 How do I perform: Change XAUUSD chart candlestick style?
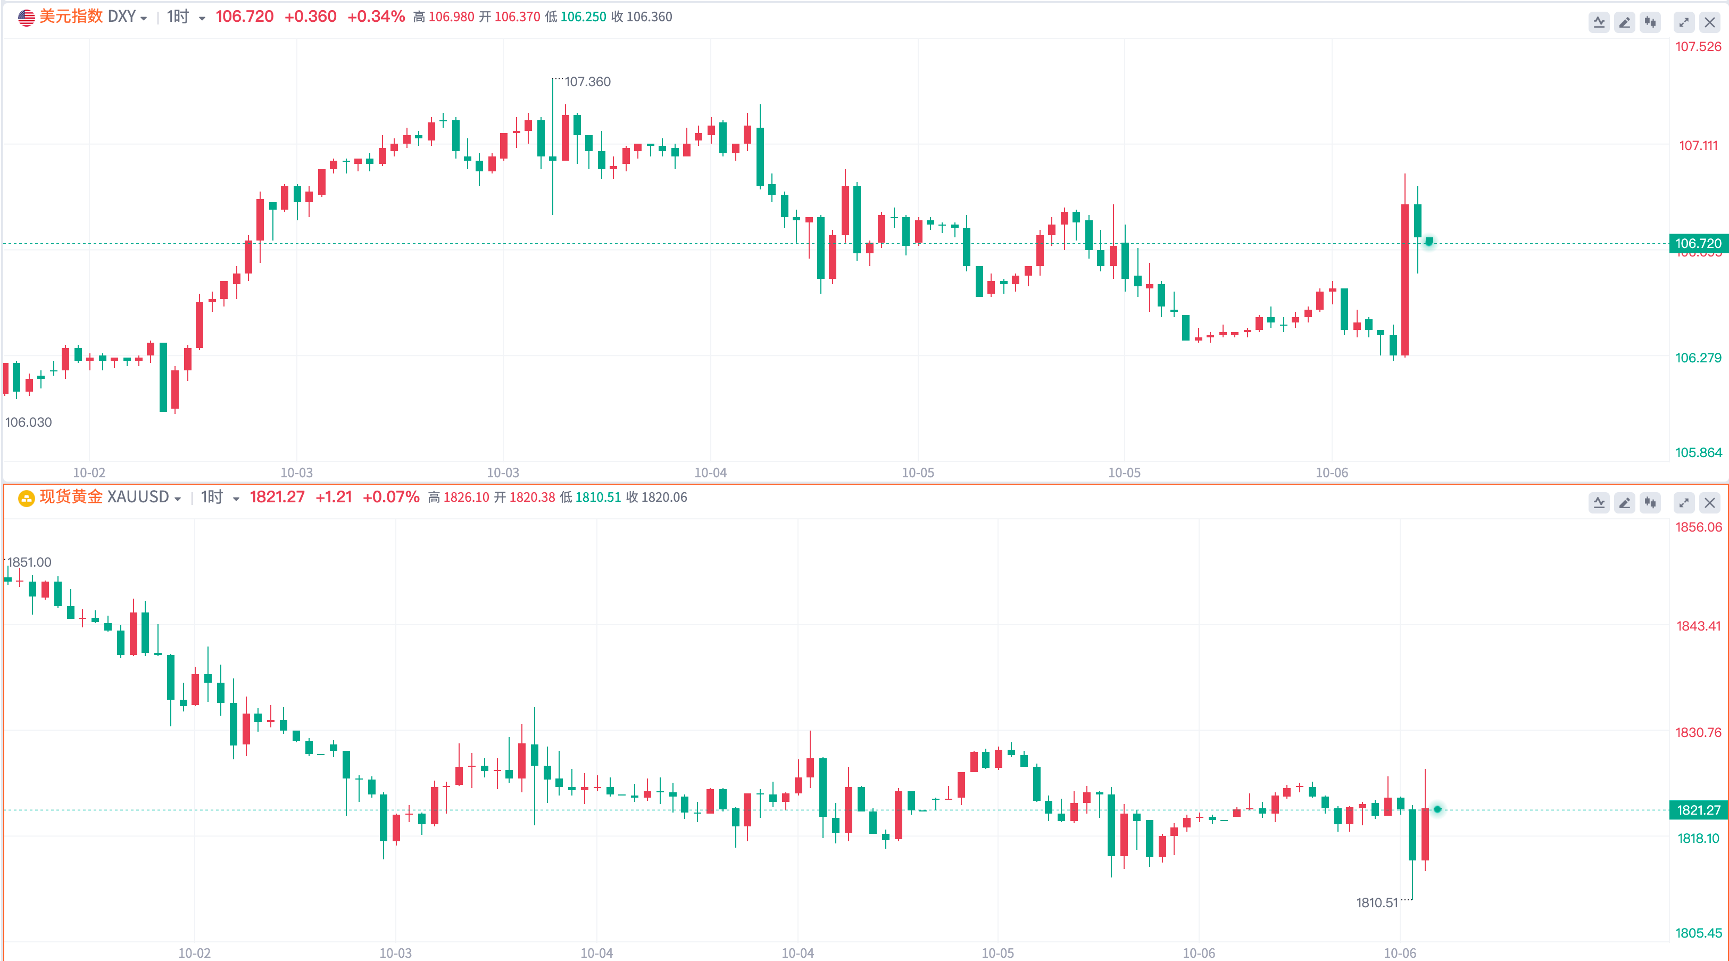tap(1650, 502)
